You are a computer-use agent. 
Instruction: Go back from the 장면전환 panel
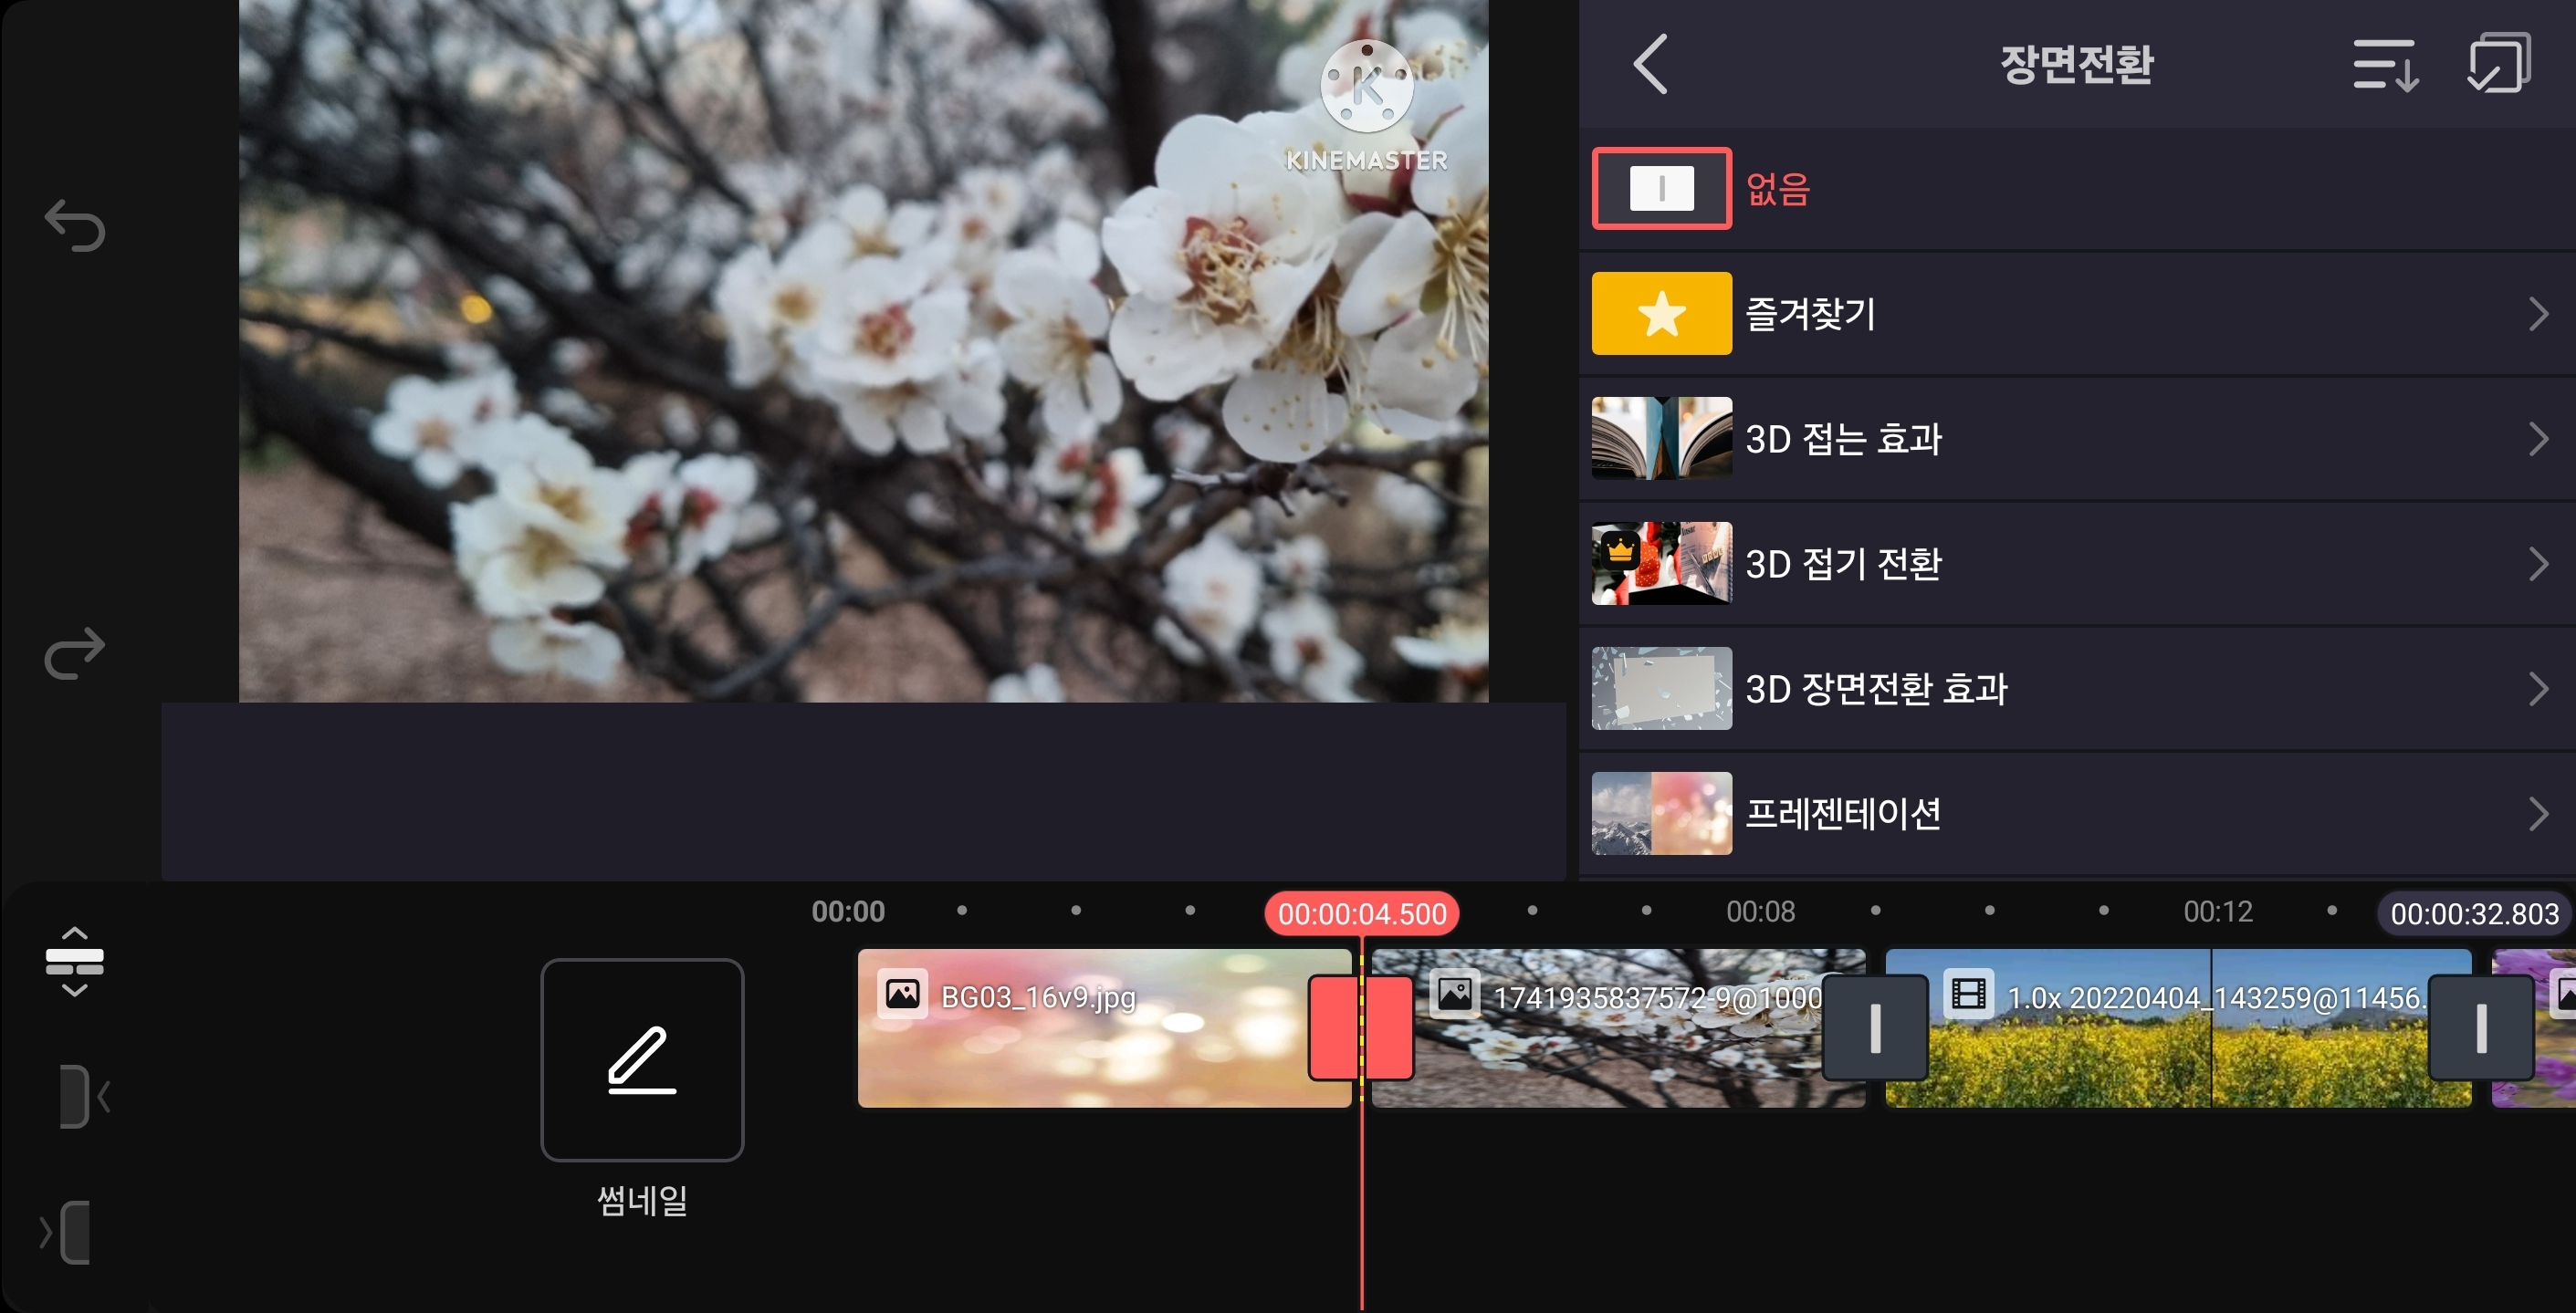(x=1650, y=64)
